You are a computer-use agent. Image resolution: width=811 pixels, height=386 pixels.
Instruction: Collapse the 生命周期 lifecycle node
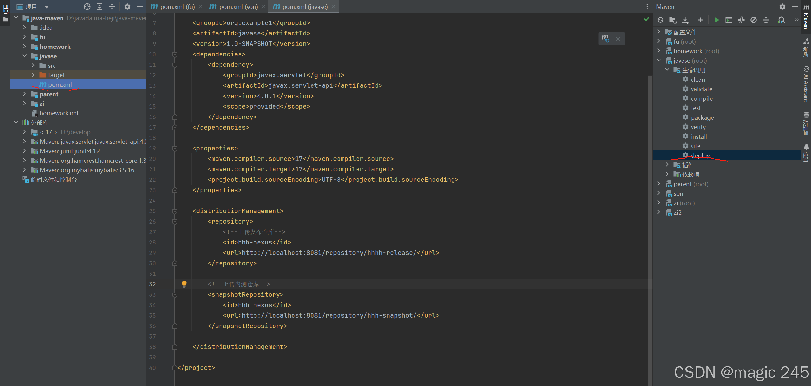[x=667, y=70]
